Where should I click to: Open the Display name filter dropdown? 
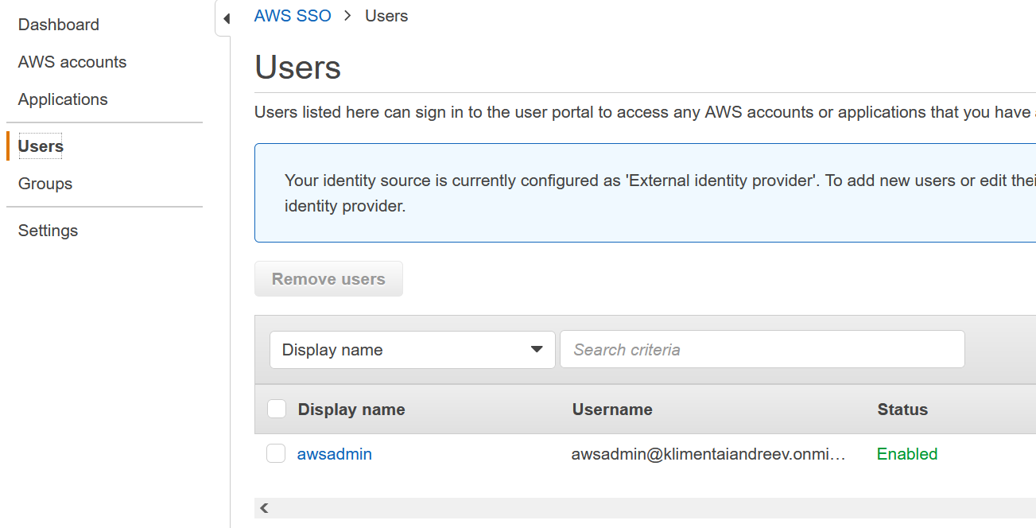pos(413,350)
